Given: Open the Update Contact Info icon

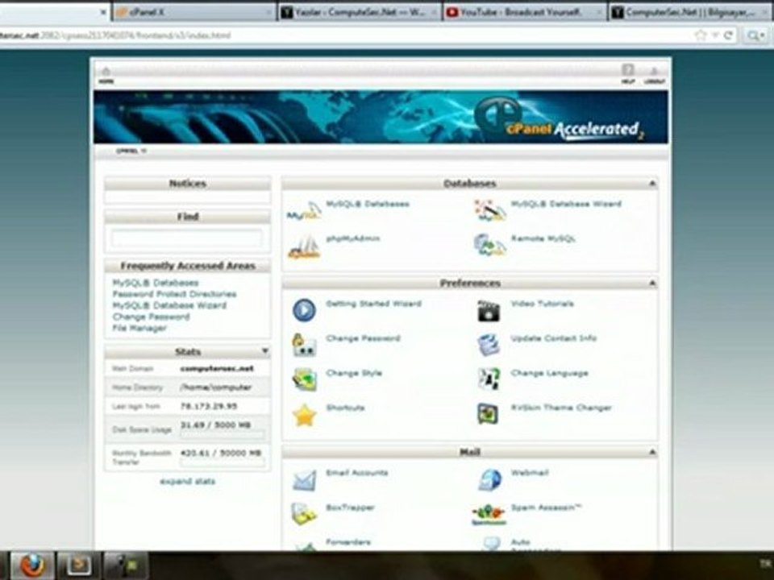Looking at the screenshot, I should pos(489,345).
